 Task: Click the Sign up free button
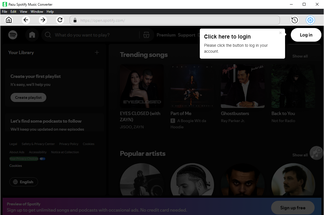292,208
